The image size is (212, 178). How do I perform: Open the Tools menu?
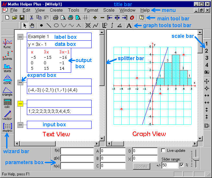pos(73,10)
